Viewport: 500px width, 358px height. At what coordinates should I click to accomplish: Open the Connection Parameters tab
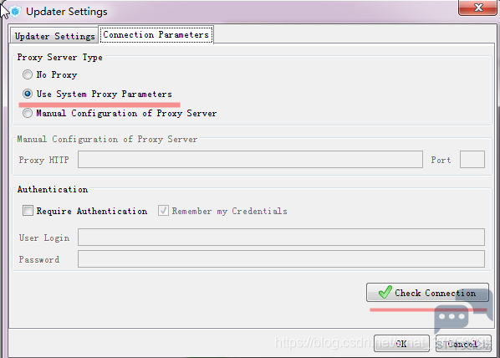[x=156, y=34]
